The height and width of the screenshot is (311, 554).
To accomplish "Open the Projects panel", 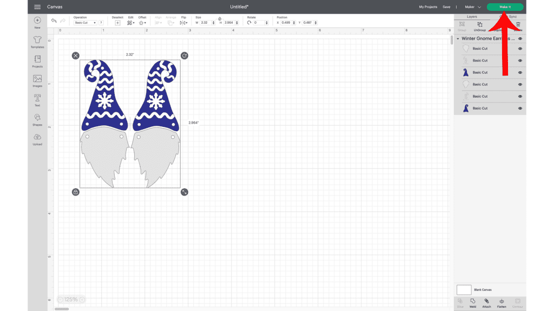I will pyautogui.click(x=37, y=62).
